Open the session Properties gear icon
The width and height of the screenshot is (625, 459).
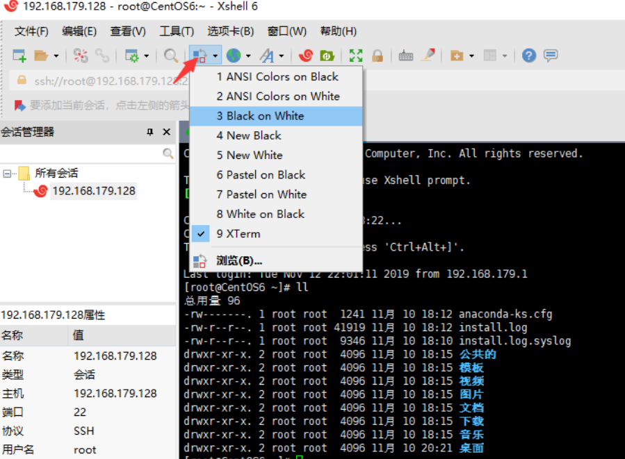[x=131, y=56]
